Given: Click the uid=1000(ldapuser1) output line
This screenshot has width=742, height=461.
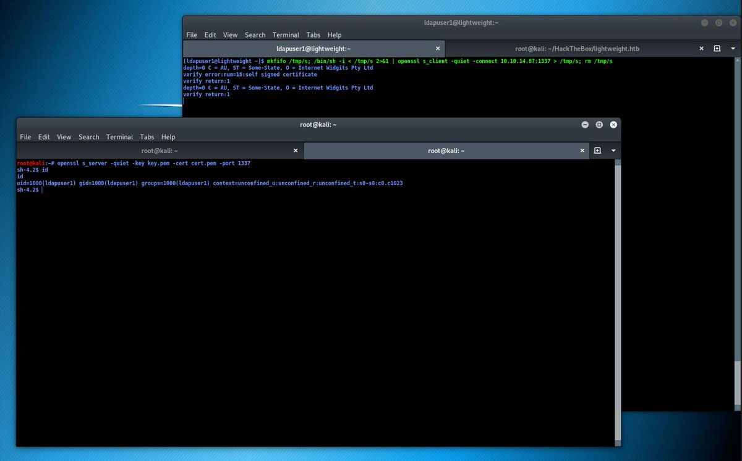Looking at the screenshot, I should (x=210, y=183).
